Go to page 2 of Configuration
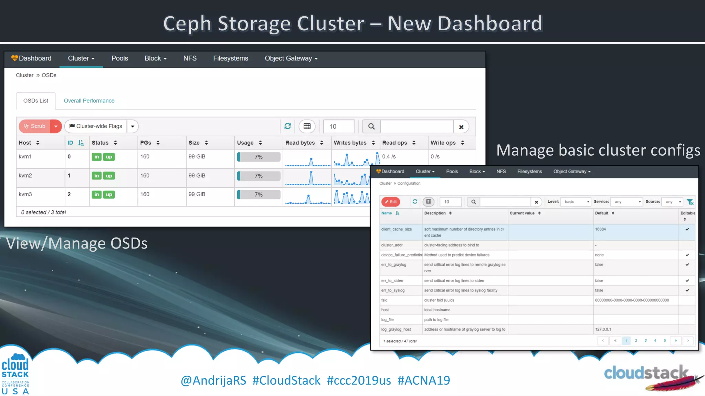The image size is (705, 396). 636,341
